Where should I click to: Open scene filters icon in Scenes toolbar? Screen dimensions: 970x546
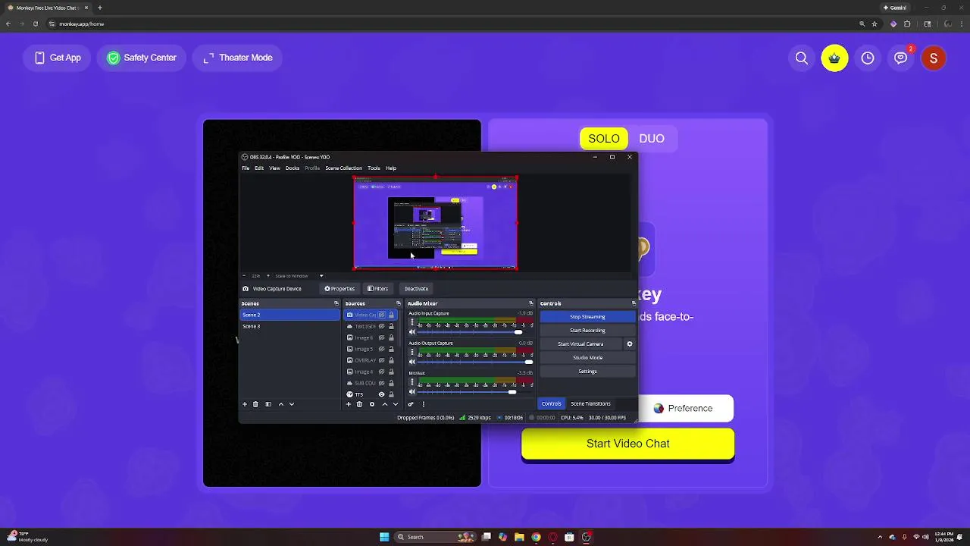(x=268, y=404)
